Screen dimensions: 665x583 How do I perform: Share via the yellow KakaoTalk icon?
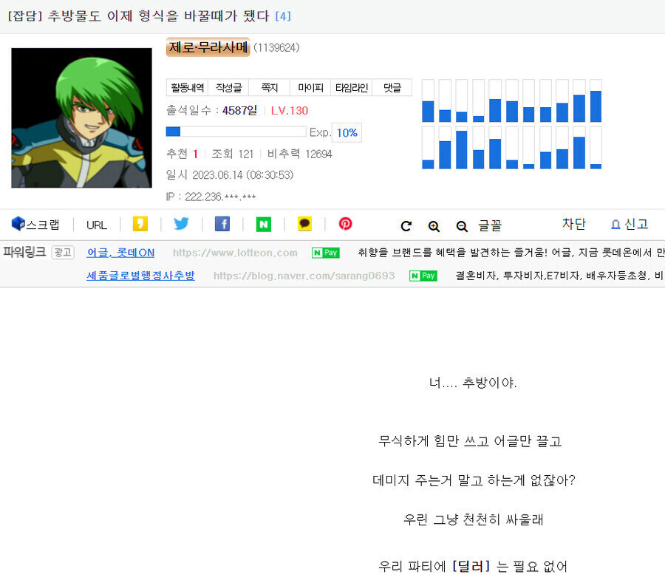pyautogui.click(x=140, y=224)
